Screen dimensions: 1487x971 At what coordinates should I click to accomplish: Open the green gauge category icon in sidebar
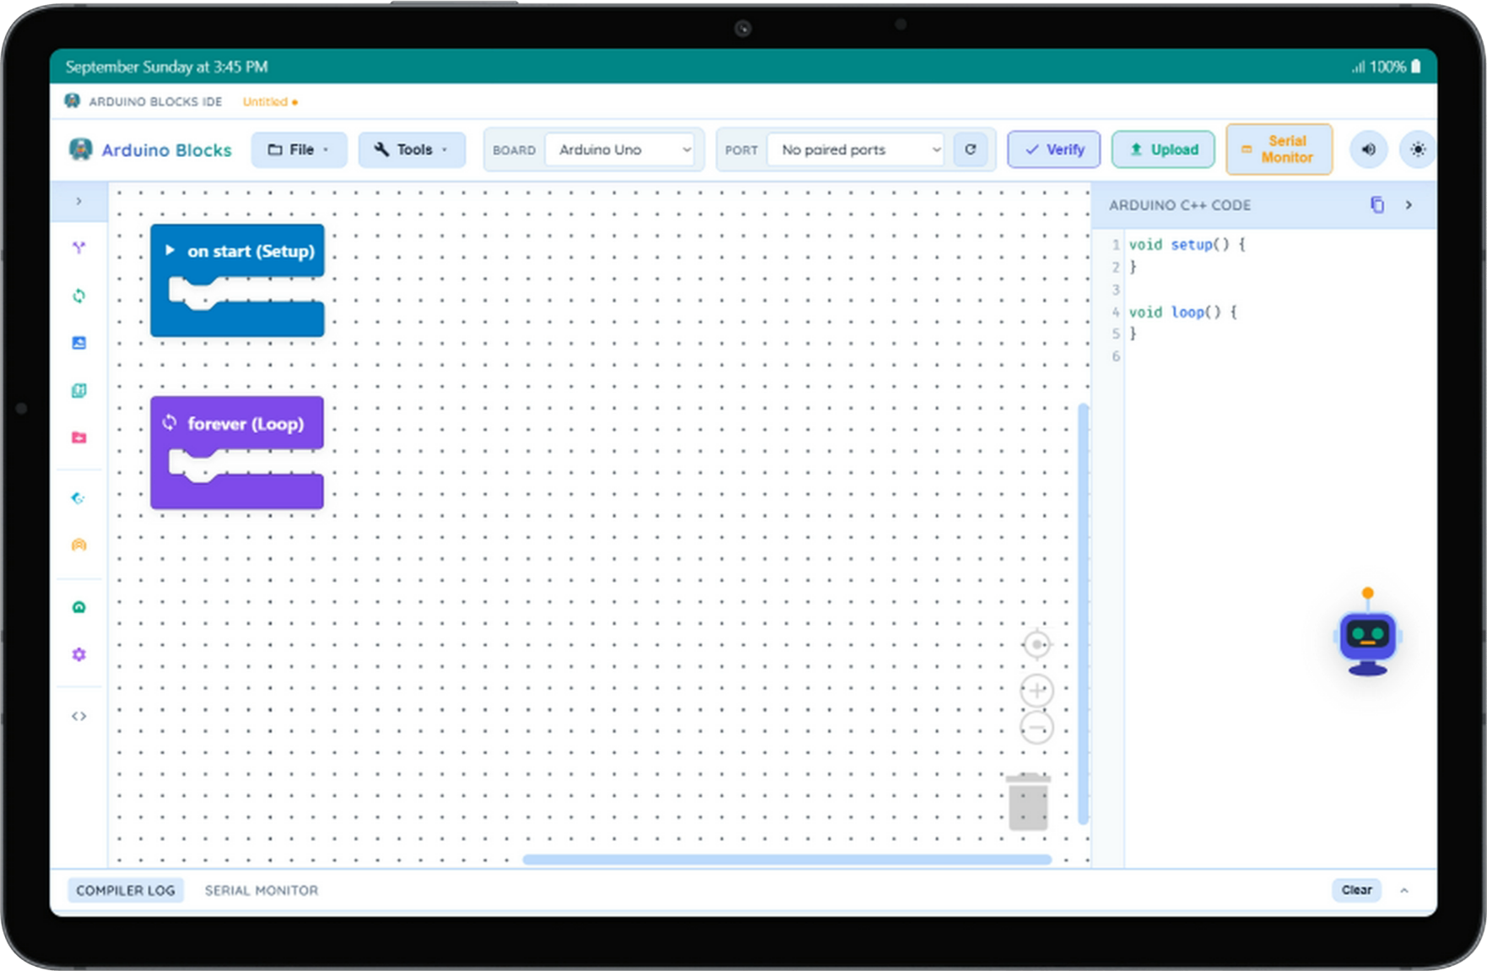tap(78, 607)
